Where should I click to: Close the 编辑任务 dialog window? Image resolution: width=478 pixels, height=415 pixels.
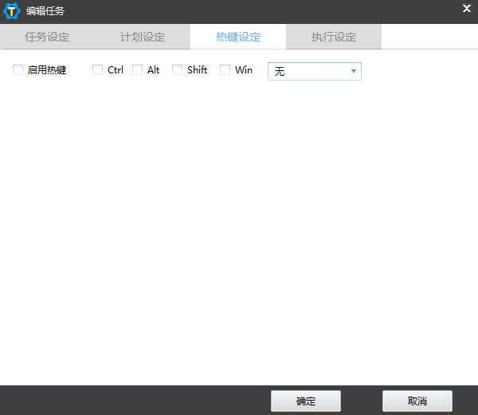[466, 9]
